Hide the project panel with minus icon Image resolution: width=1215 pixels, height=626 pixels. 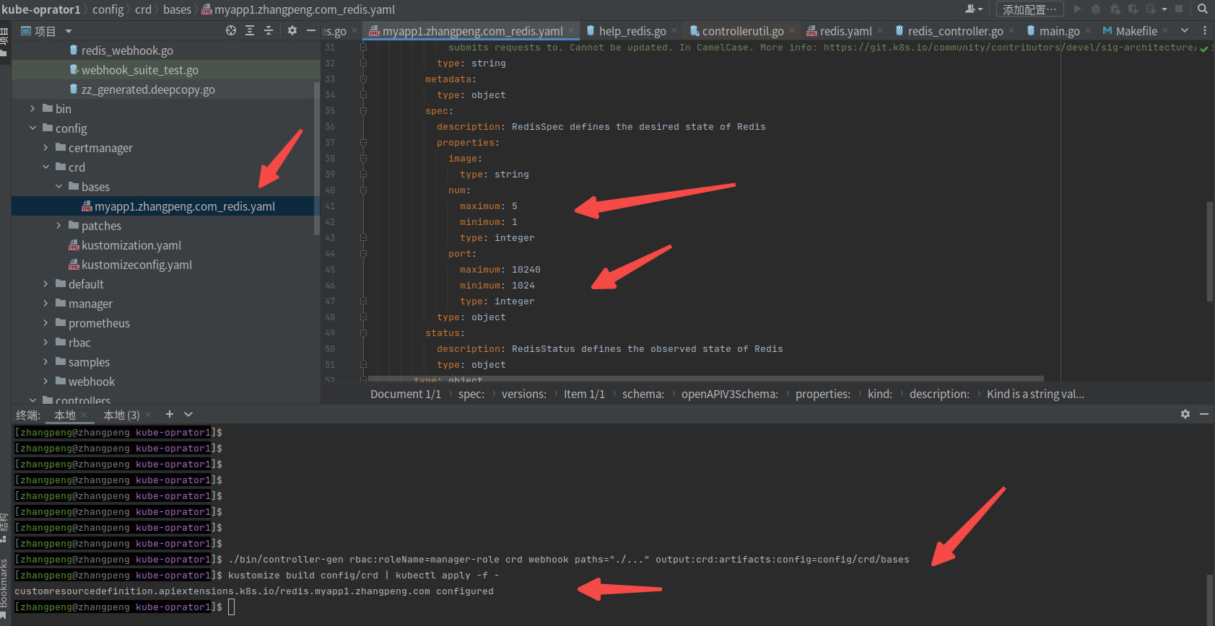pos(311,30)
